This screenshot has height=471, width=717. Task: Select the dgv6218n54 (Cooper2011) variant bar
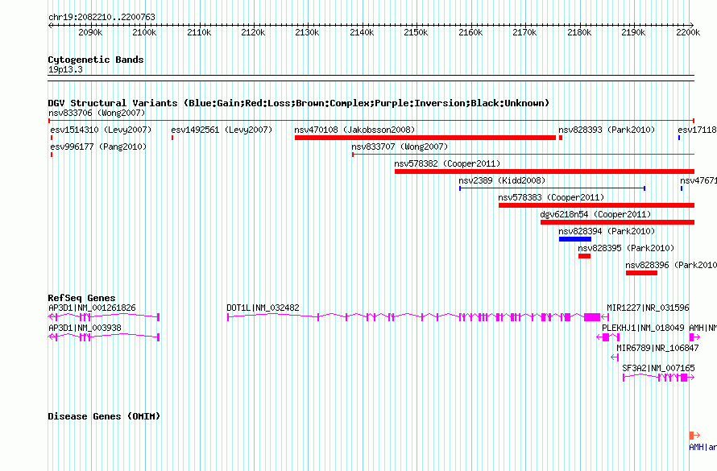pos(617,222)
